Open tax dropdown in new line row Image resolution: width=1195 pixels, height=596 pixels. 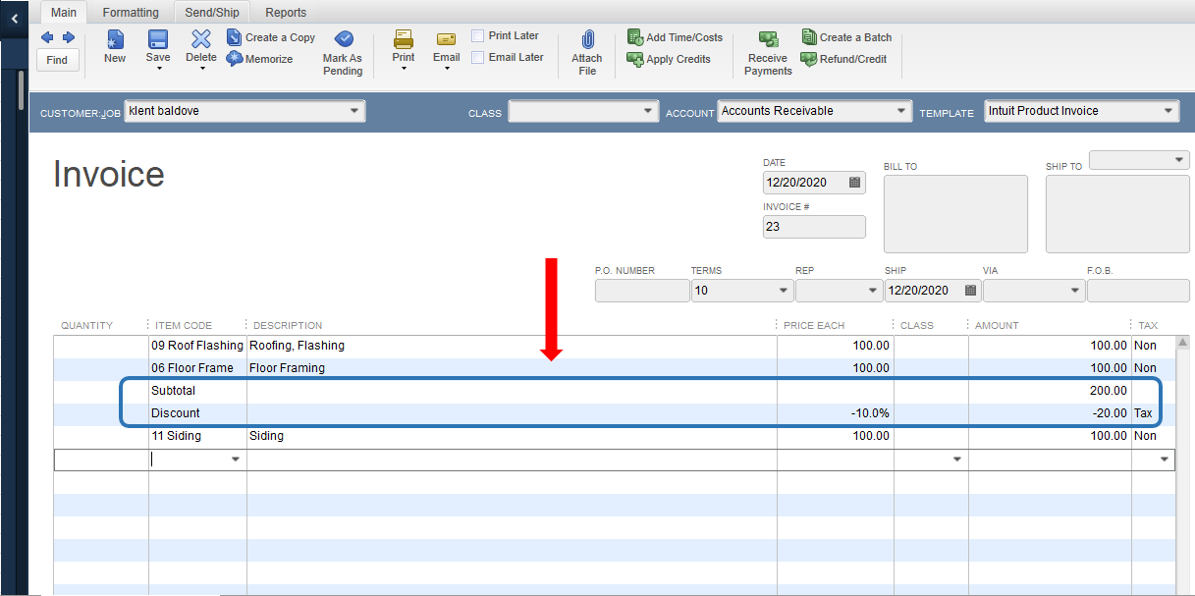tap(1165, 460)
